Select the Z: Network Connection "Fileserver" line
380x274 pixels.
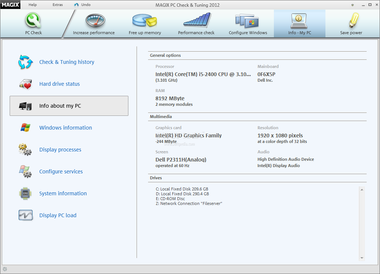click(x=189, y=203)
